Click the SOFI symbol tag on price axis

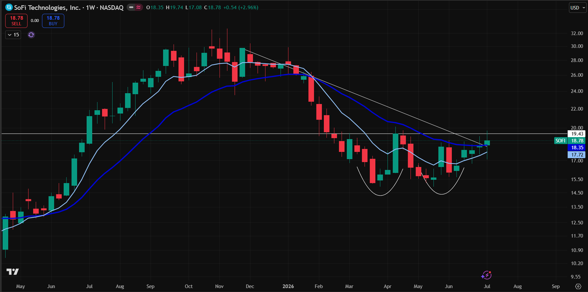(561, 141)
